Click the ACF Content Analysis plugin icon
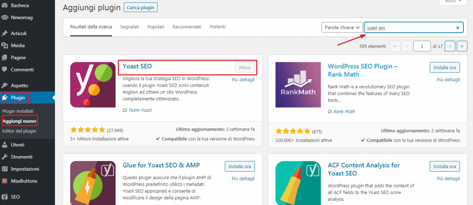The width and height of the screenshot is (473, 205). pyautogui.click(x=297, y=182)
